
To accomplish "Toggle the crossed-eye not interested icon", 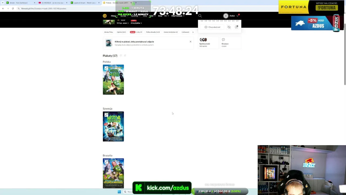I will (x=229, y=27).
